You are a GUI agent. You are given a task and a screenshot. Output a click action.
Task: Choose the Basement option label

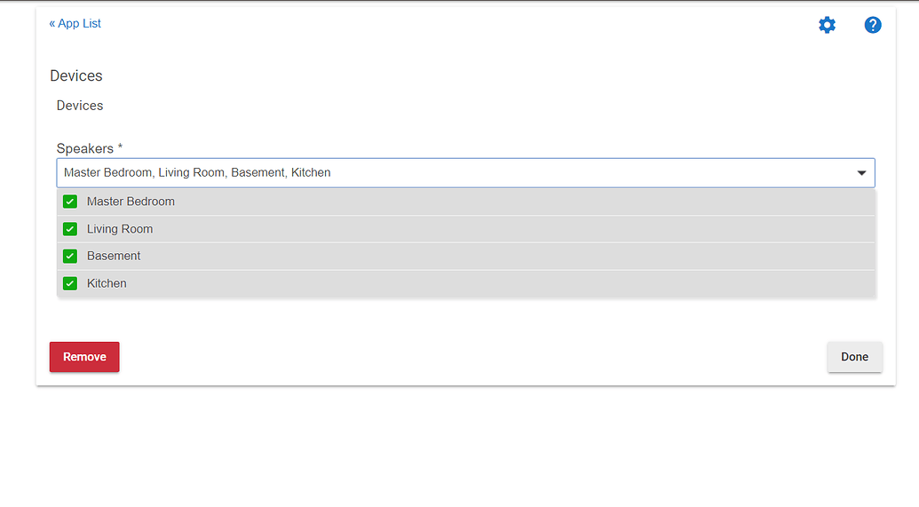(114, 256)
